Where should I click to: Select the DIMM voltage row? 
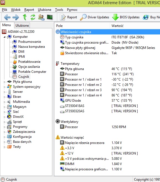pos(107,164)
